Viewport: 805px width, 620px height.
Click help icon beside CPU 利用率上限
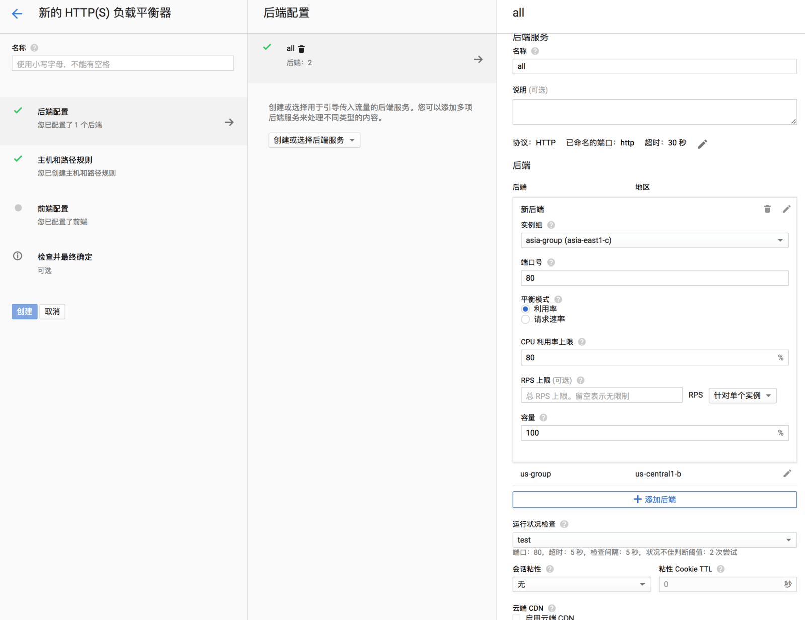[582, 342]
